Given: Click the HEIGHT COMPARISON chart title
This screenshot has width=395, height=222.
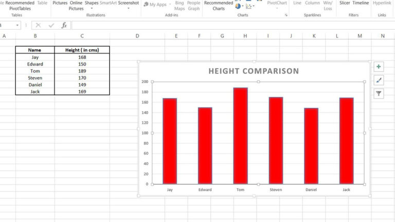Looking at the screenshot, I should (254, 71).
